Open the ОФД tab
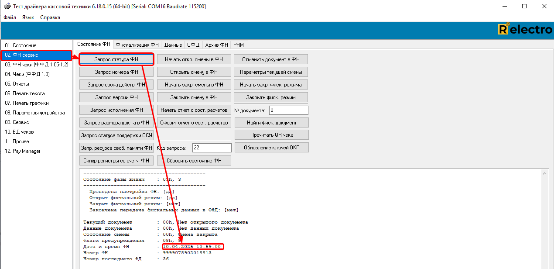Screen dimensions: 554x269 click(193, 45)
